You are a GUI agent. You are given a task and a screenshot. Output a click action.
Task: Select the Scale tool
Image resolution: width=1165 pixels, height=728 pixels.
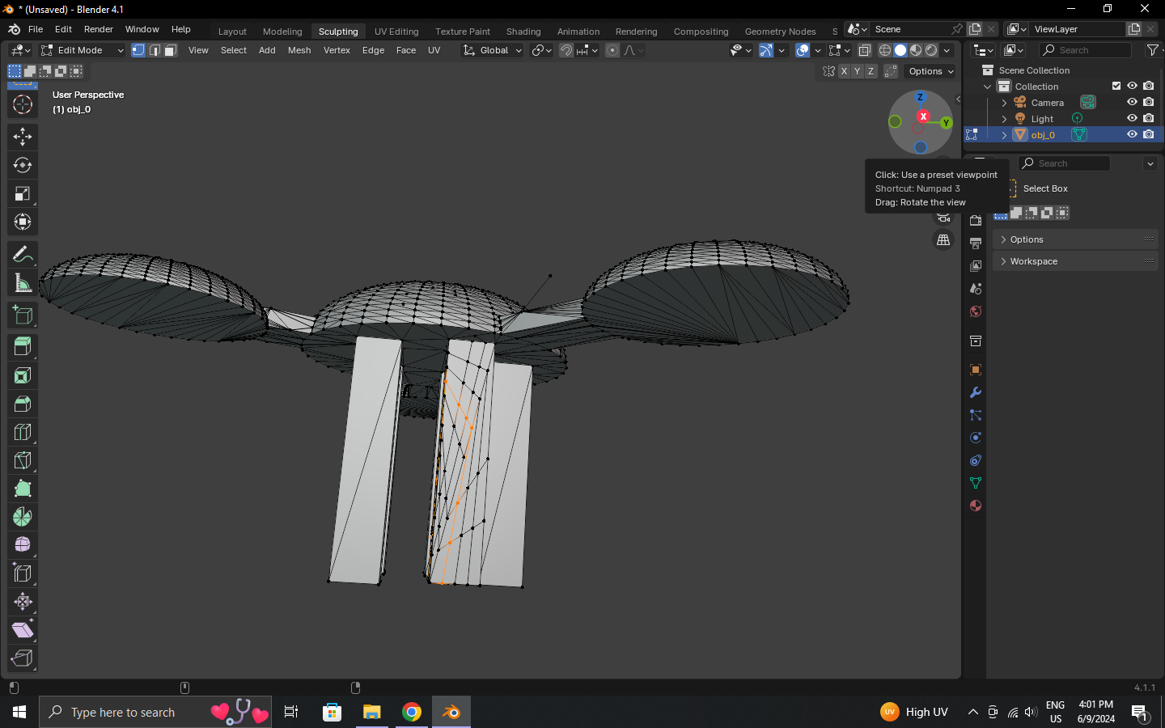(x=23, y=193)
